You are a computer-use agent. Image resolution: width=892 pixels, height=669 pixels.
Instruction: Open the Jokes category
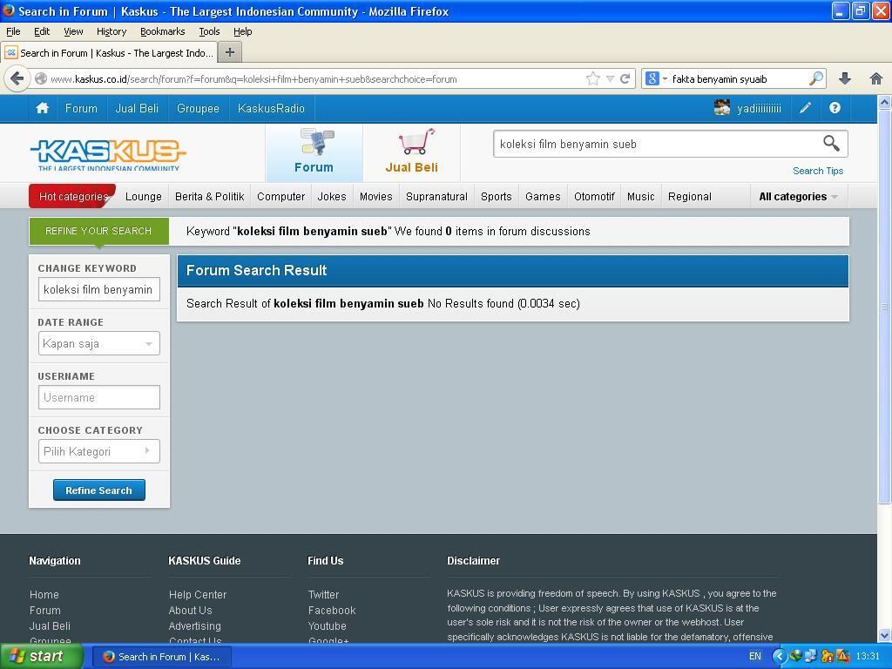pos(332,197)
